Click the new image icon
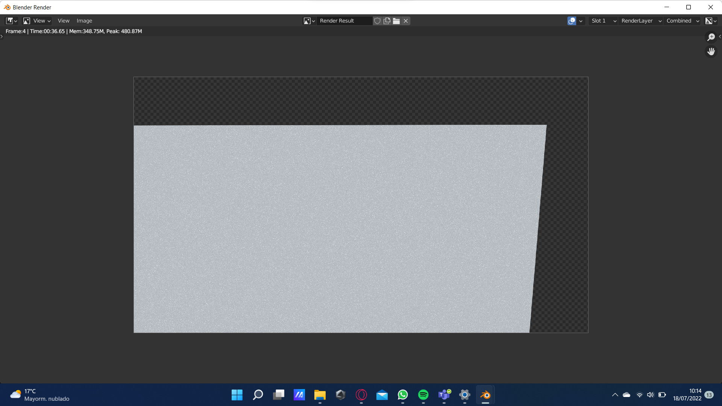 [x=387, y=21]
